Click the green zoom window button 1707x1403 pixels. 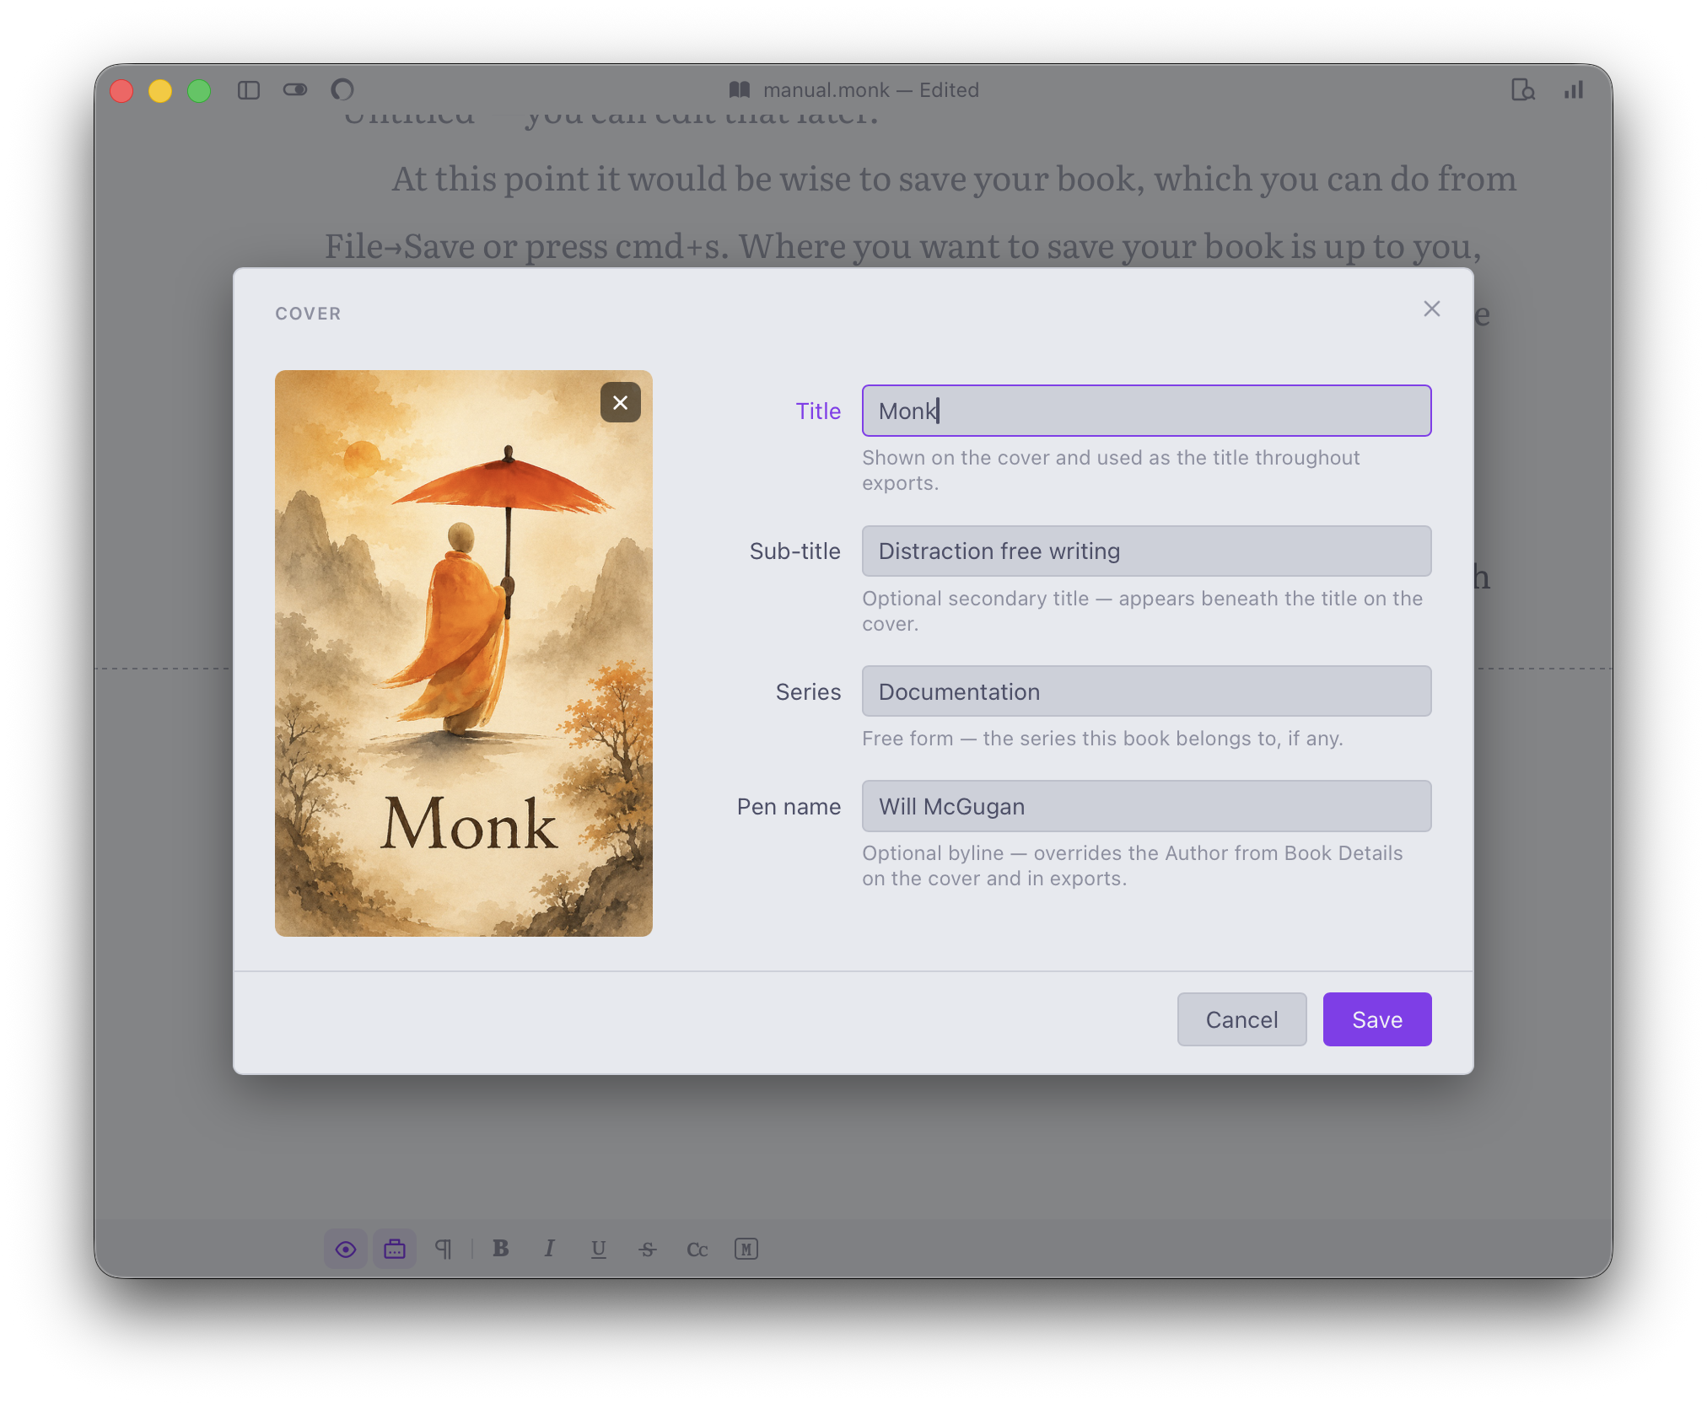click(x=199, y=90)
